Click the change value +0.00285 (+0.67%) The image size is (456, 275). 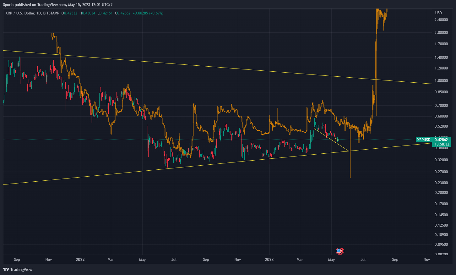(148, 13)
